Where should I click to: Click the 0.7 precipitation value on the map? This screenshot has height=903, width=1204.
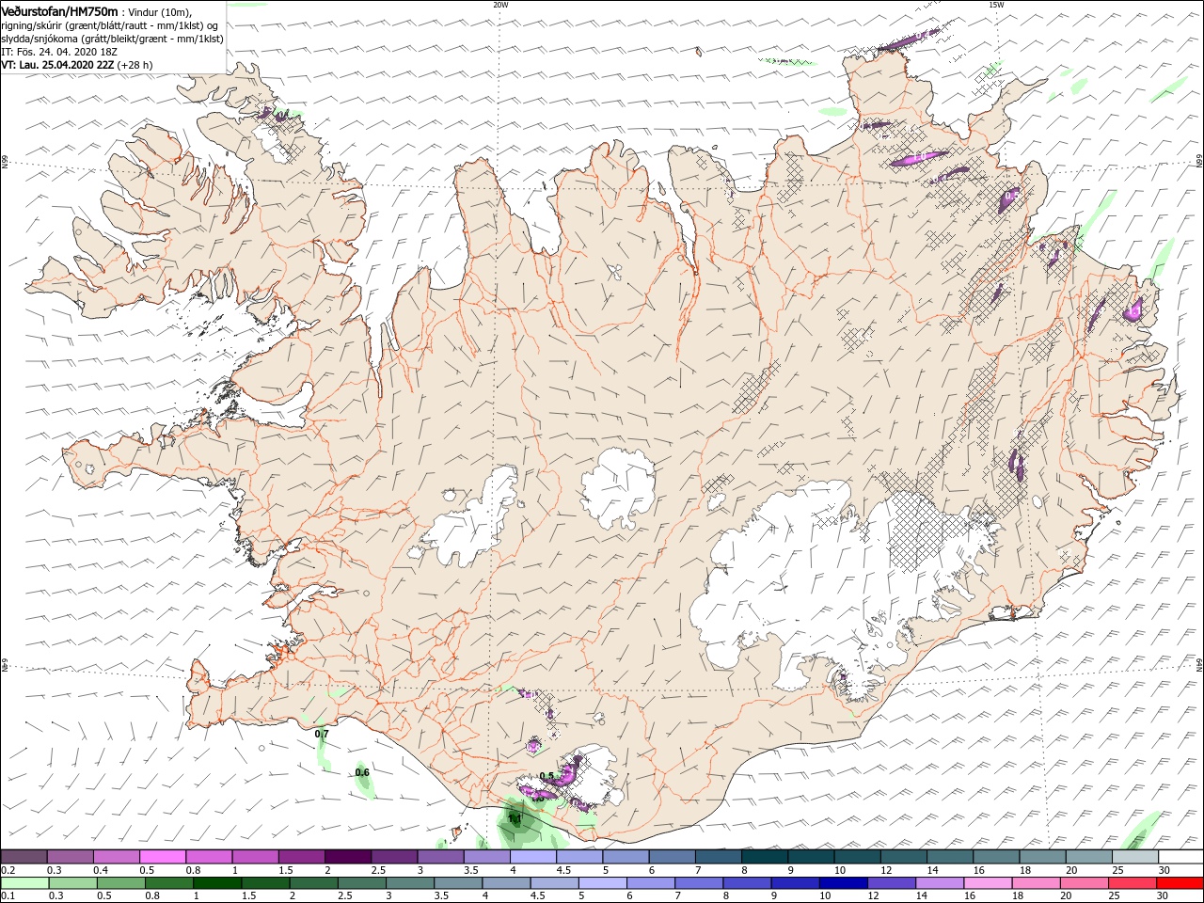322,734
